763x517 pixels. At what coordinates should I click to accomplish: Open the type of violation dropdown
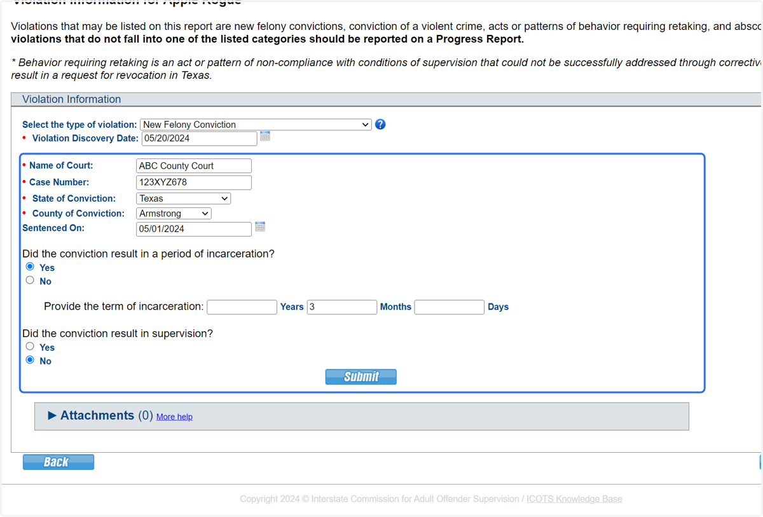(x=256, y=125)
